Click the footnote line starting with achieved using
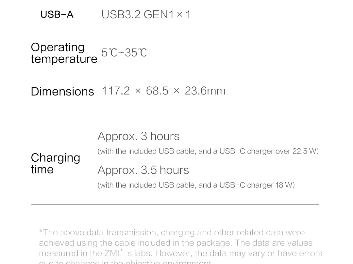This screenshot has width=353, height=264. 176,243
